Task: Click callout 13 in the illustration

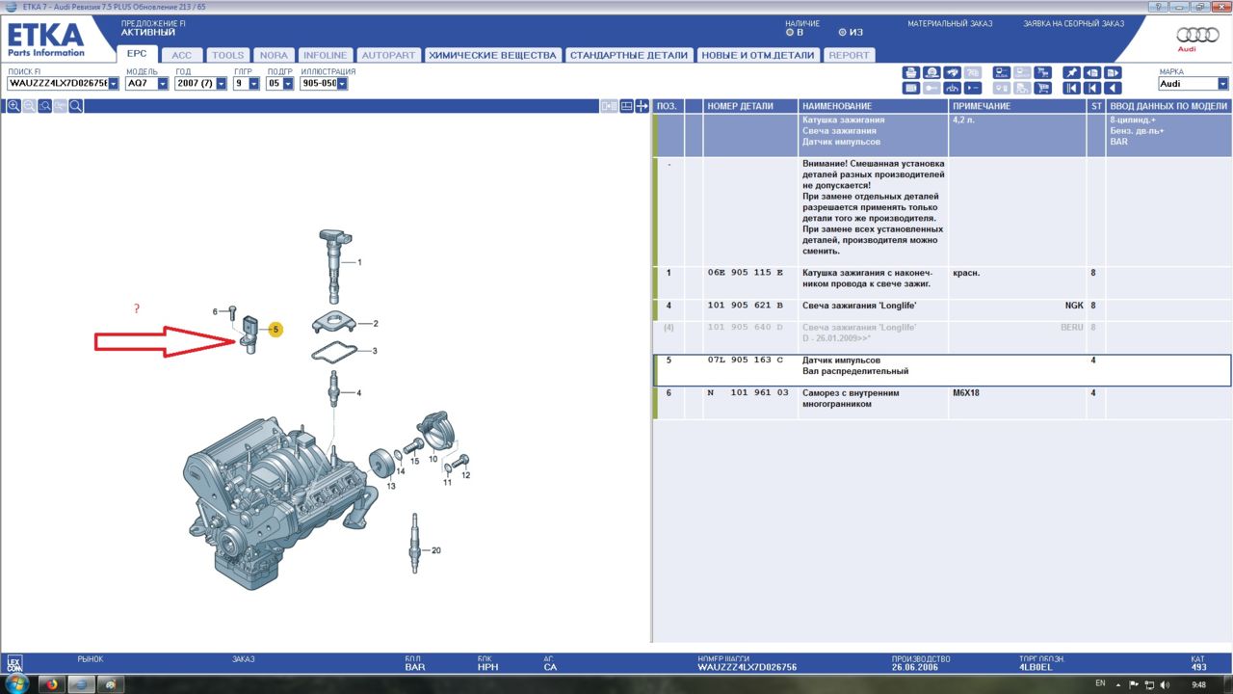Action: point(391,487)
